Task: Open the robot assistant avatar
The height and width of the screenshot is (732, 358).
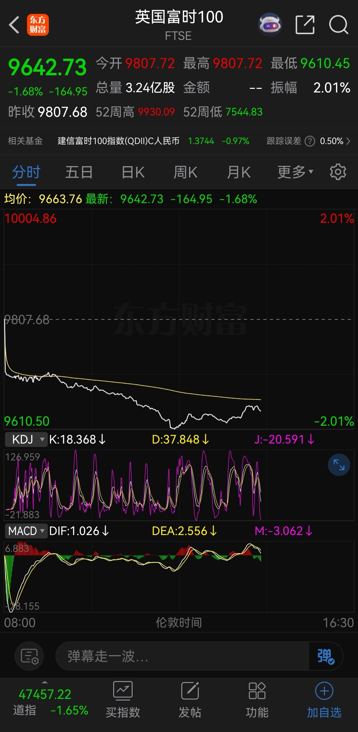Action: [270, 25]
